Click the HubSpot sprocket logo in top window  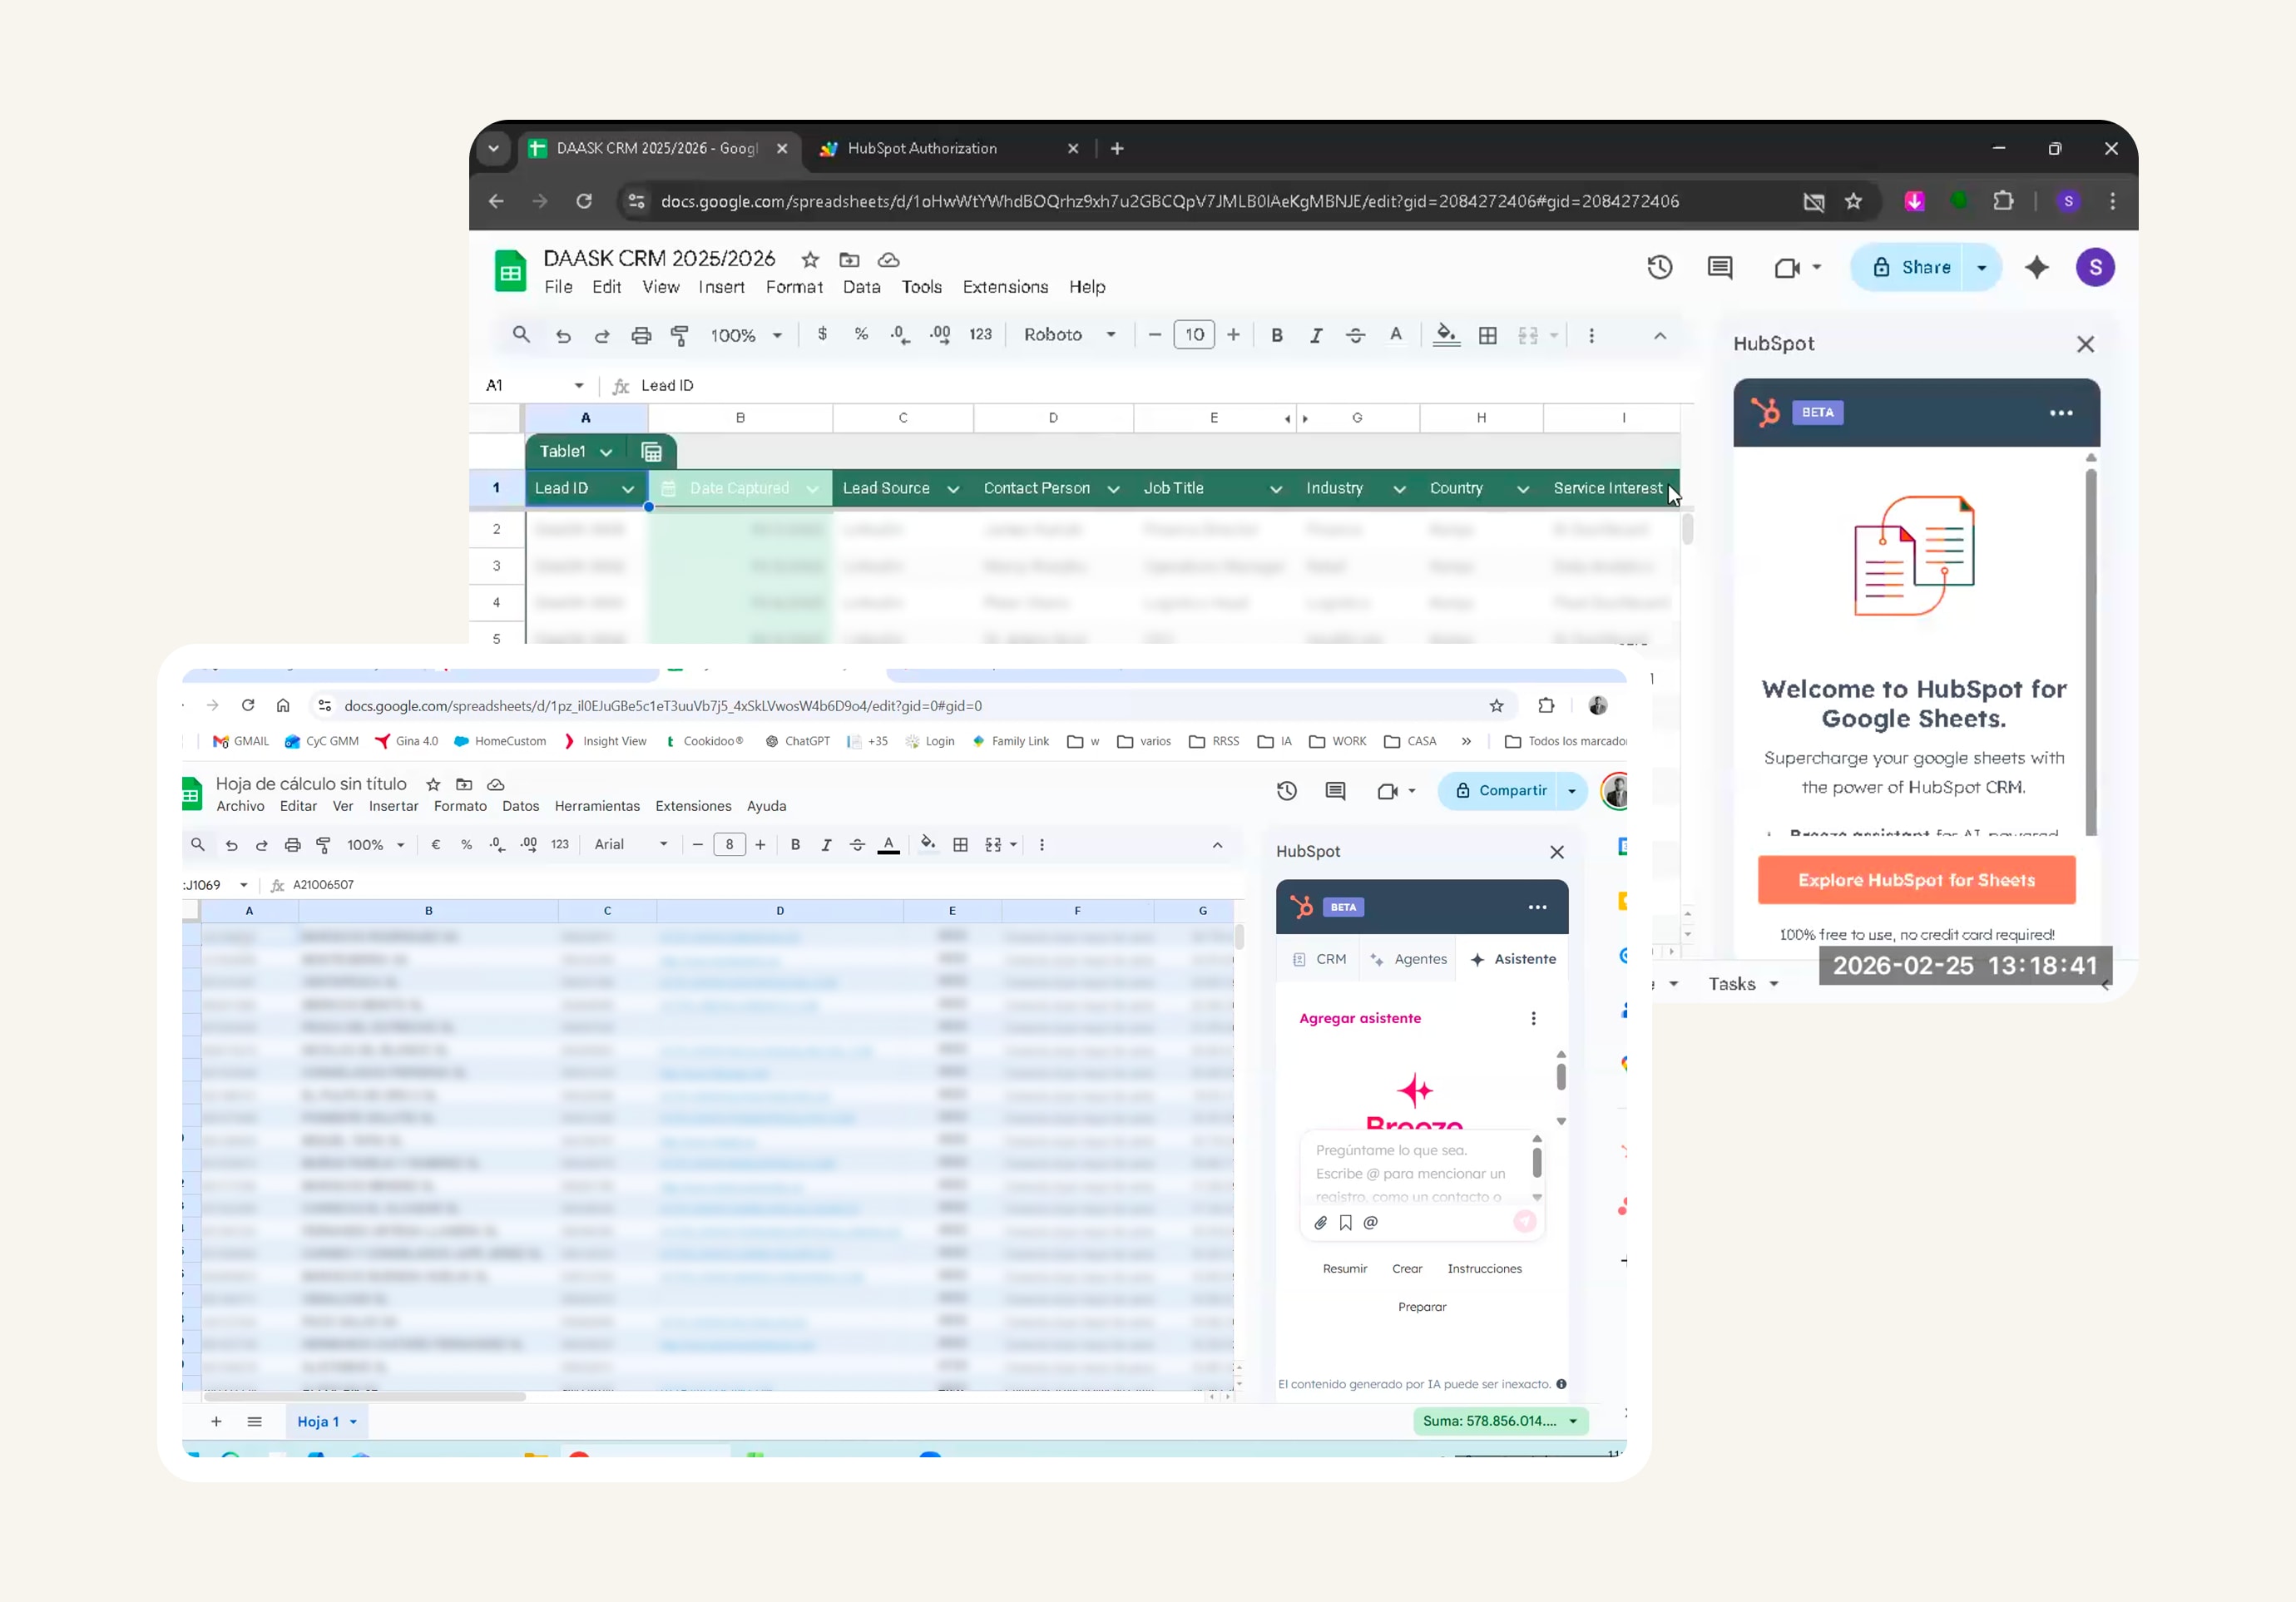click(x=1765, y=412)
